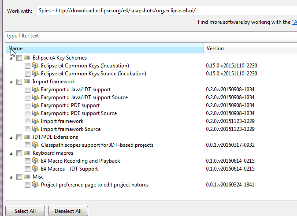Check Eclipse e4 Common Keys Source checkbox
The image size is (297, 216).
(27, 74)
